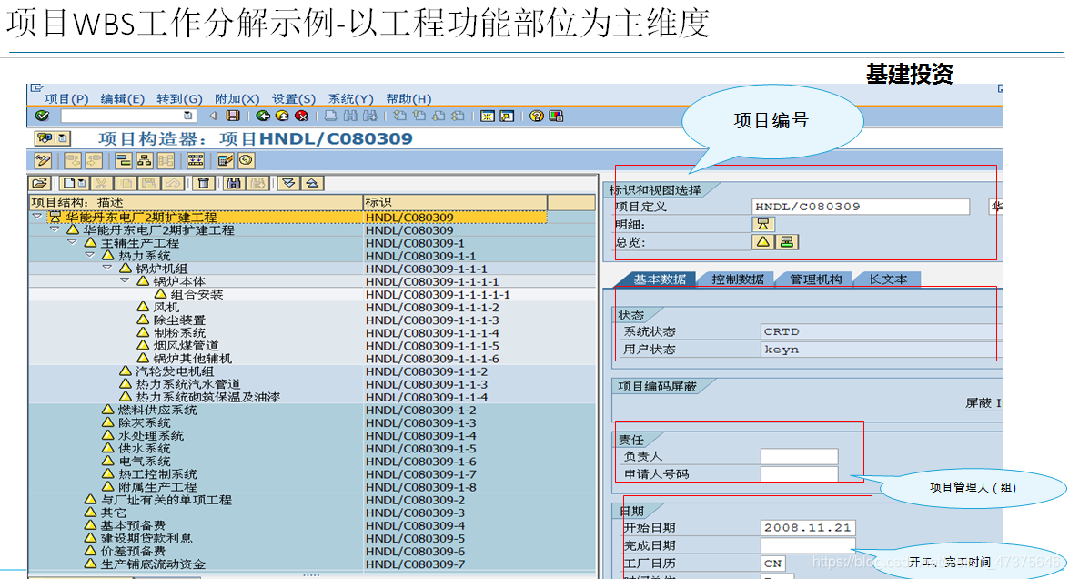Collapse the 主辅生产工程 tree node
The height and width of the screenshot is (579, 1069).
[x=72, y=242]
